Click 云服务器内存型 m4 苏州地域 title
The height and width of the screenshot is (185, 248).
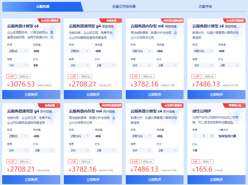point(92,111)
